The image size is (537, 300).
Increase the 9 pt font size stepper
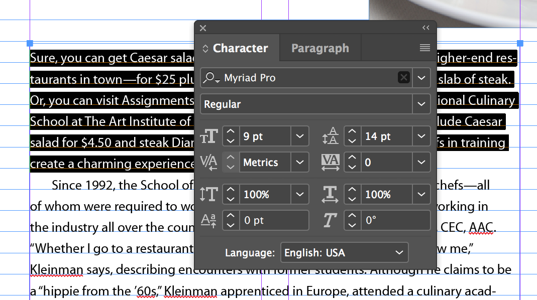point(231,132)
